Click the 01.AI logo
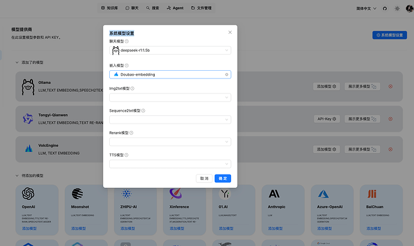 (x=225, y=194)
